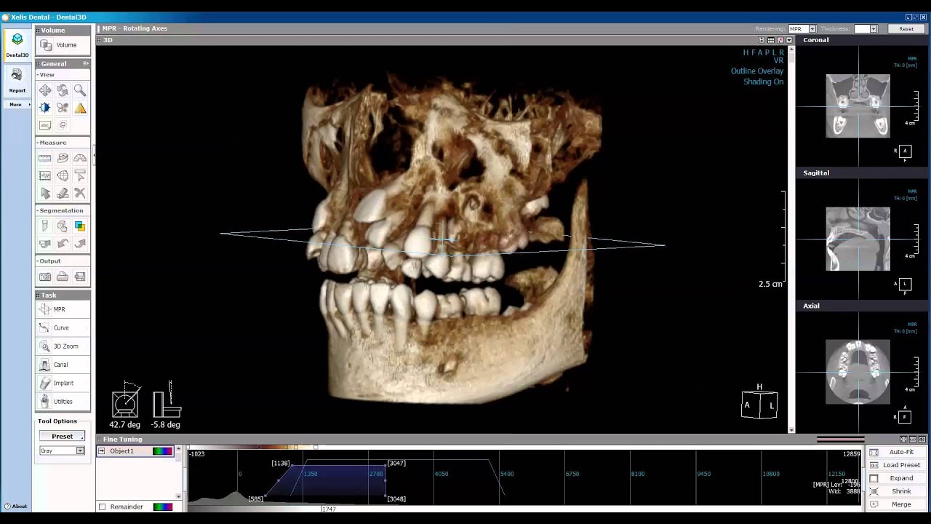Select the sculpt knife segmentation tool
Screen dimensions: 931x524
[45, 226]
